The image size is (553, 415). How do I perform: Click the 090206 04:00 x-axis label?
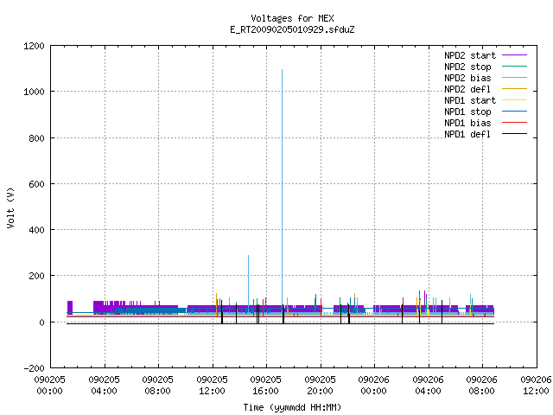(428, 386)
